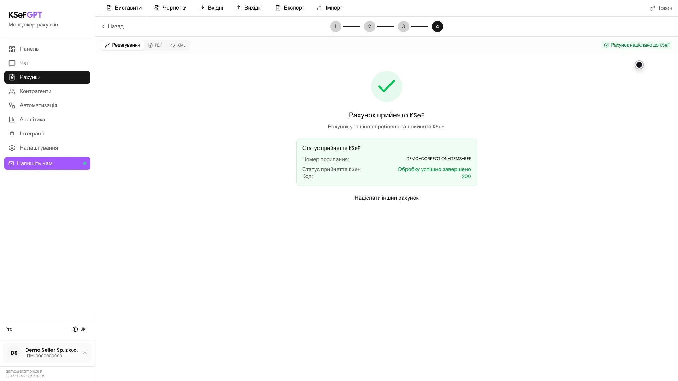Image resolution: width=678 pixels, height=381 pixels.
Task: Go back with the Назад chevron
Action: [x=103, y=26]
